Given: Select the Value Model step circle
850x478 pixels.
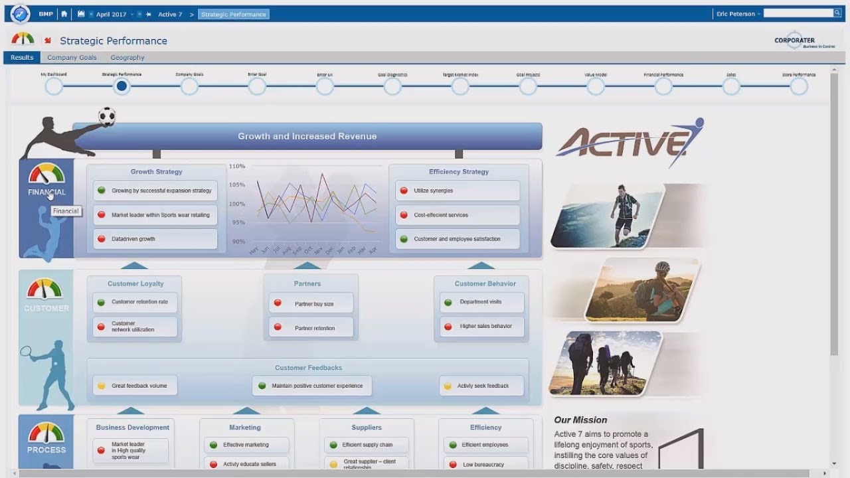Looking at the screenshot, I should (596, 86).
